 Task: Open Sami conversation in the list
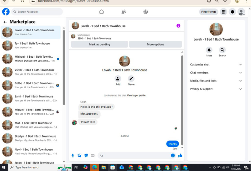[31, 99]
